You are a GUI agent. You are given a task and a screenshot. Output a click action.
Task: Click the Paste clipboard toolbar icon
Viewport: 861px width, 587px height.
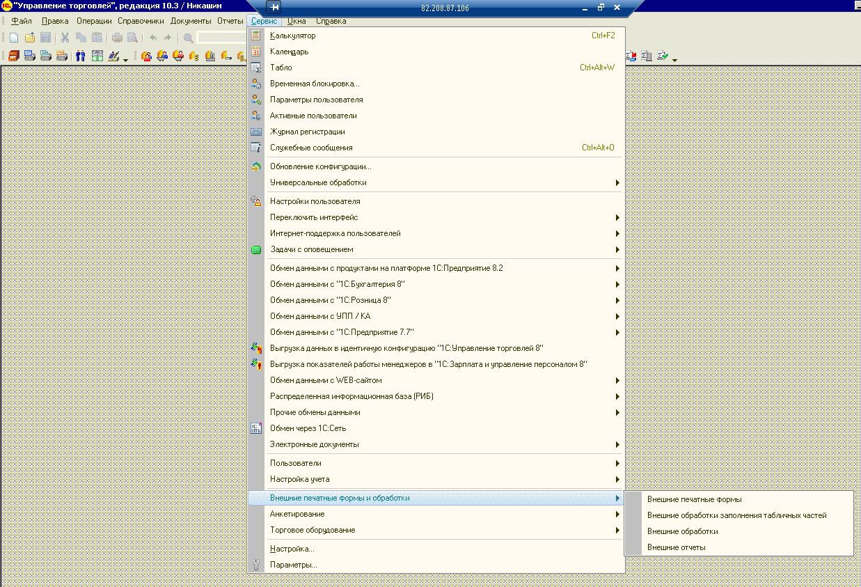pyautogui.click(x=97, y=38)
